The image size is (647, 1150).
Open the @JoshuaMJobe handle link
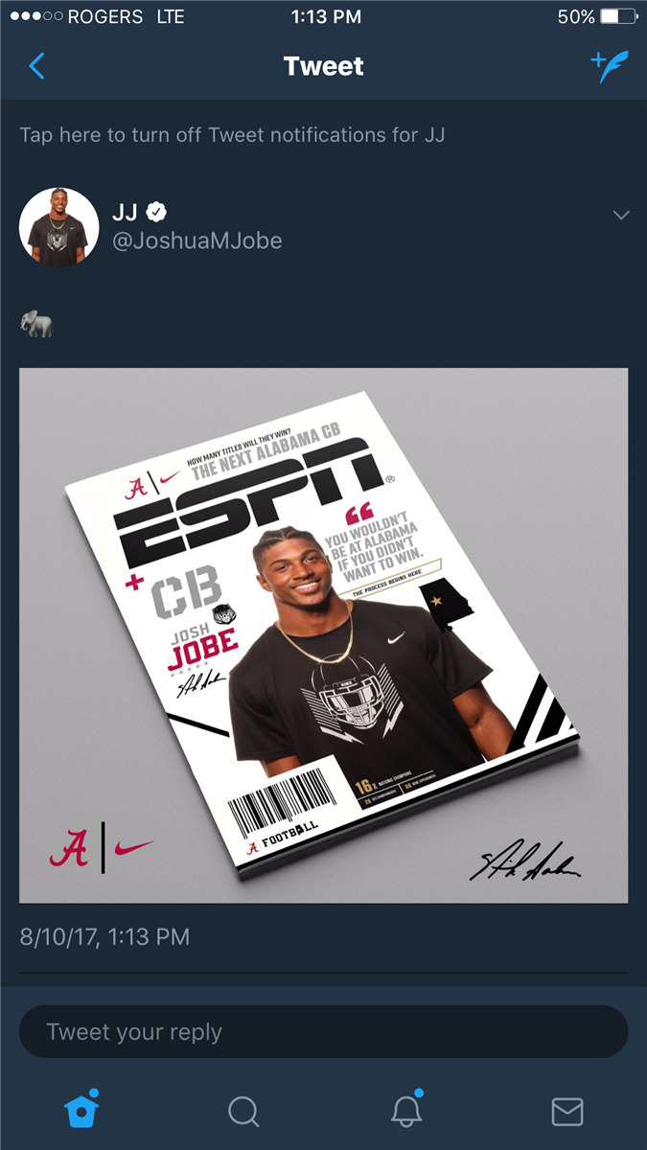[x=197, y=241]
